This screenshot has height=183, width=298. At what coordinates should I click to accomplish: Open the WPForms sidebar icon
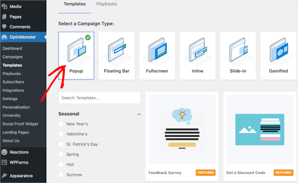pos(4,162)
